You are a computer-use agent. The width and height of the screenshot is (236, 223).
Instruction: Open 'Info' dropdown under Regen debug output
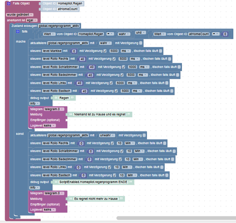coord(34,103)
